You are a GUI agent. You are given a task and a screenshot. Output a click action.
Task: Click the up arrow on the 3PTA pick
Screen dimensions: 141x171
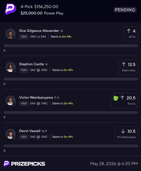(129, 31)
